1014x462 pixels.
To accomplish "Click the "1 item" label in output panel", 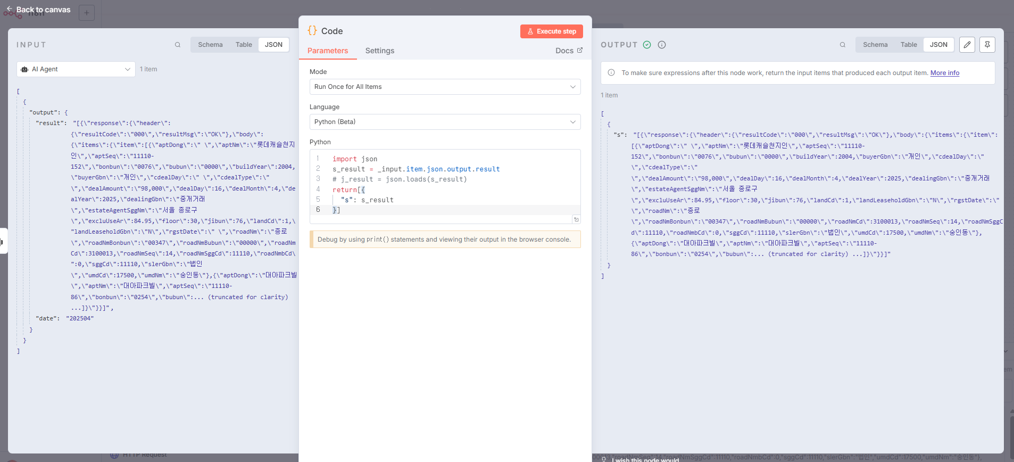I will [x=609, y=95].
